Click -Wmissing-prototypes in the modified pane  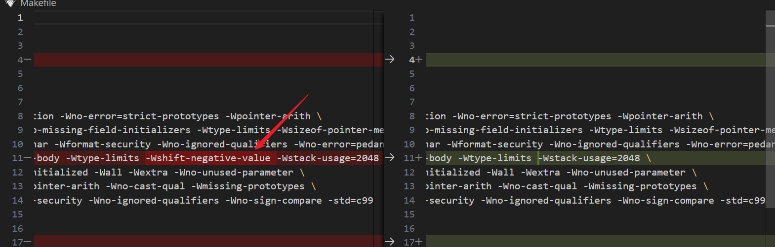point(640,186)
